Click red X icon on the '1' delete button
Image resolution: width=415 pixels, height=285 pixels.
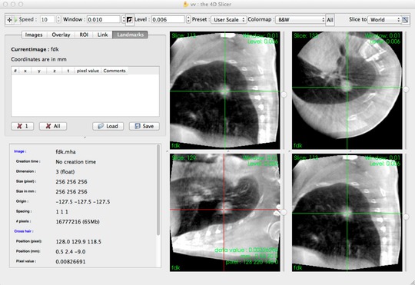click(19, 126)
